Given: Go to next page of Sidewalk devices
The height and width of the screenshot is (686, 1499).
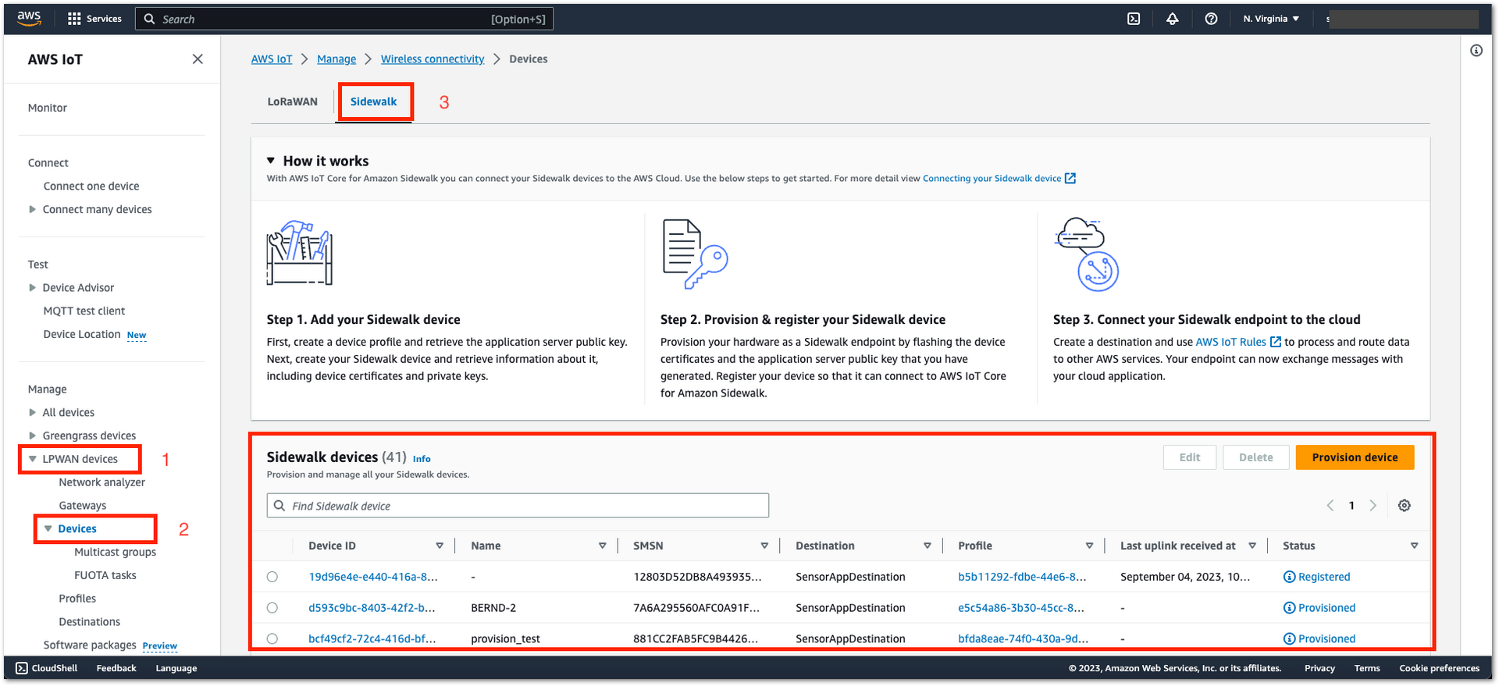Looking at the screenshot, I should point(1373,506).
